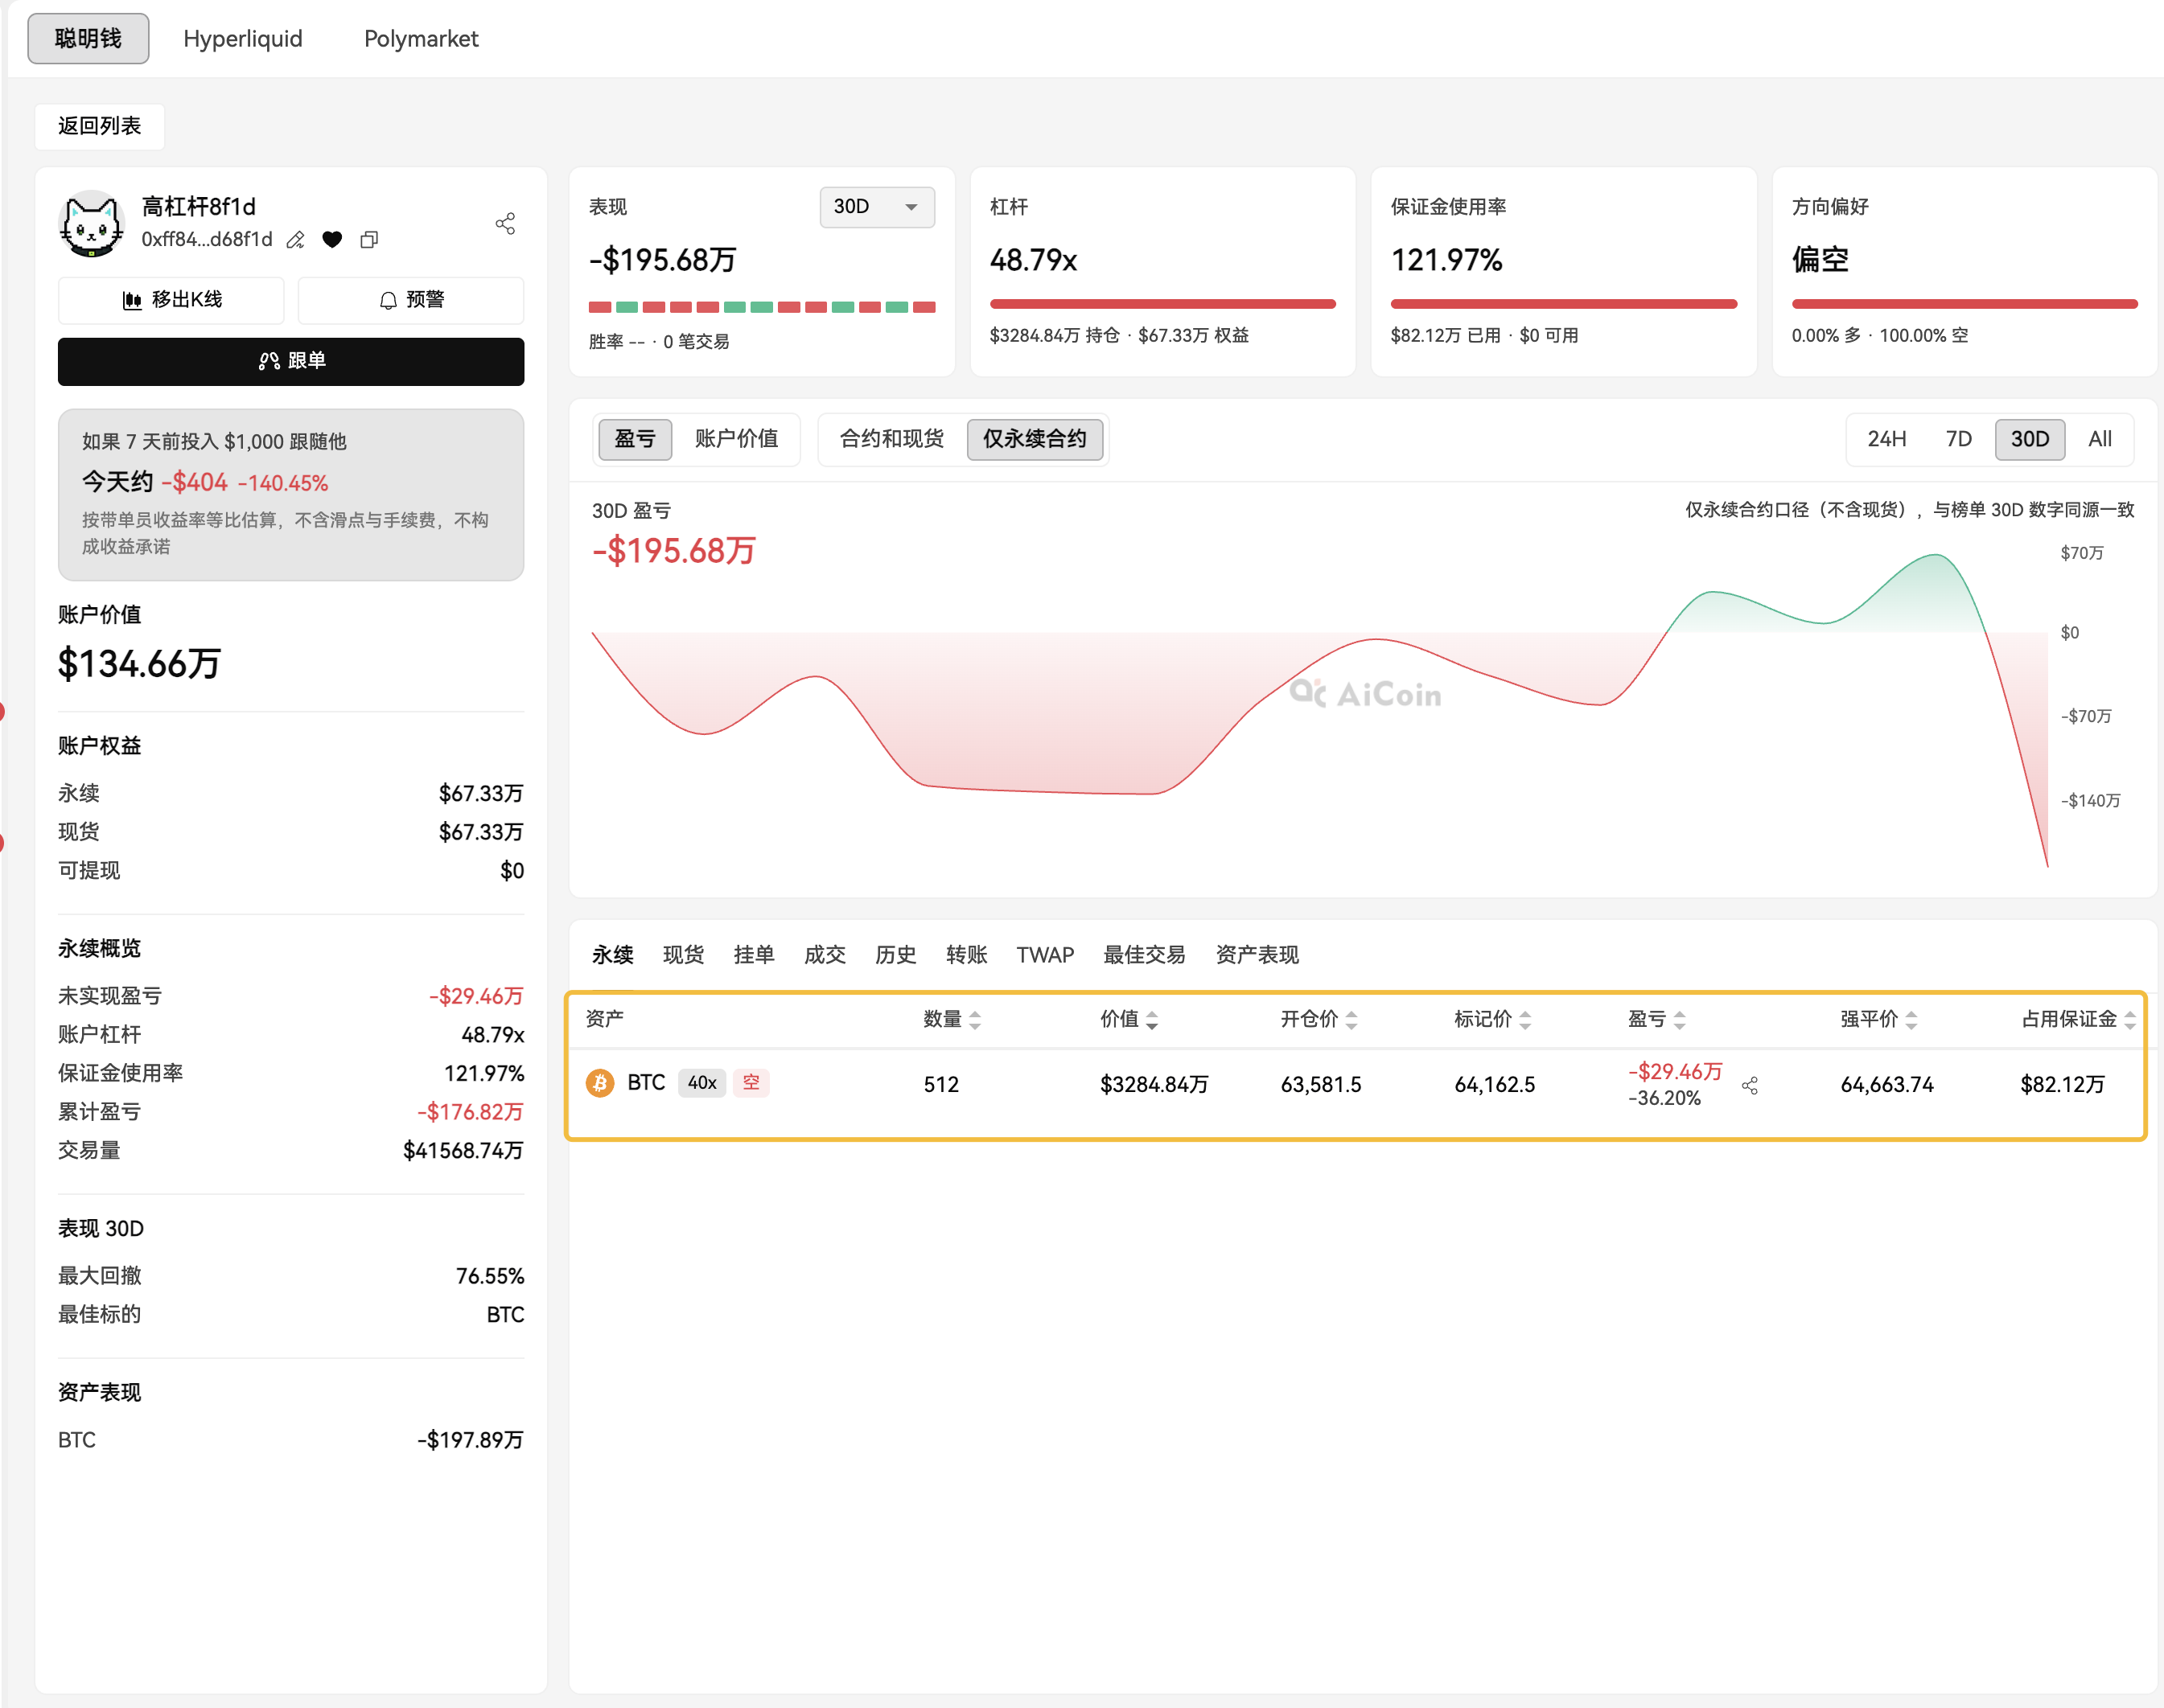Open the 挂单 tab
Image resolution: width=2164 pixels, height=1708 pixels.
tap(755, 955)
